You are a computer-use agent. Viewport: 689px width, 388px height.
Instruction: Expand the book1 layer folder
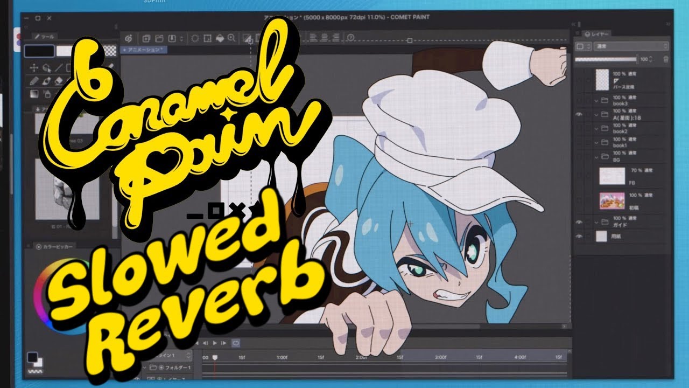tap(596, 143)
